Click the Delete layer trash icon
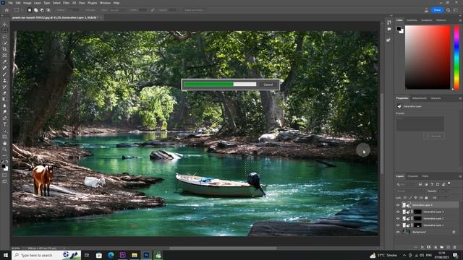Image resolution: width=463 pixels, height=260 pixels. (455, 247)
